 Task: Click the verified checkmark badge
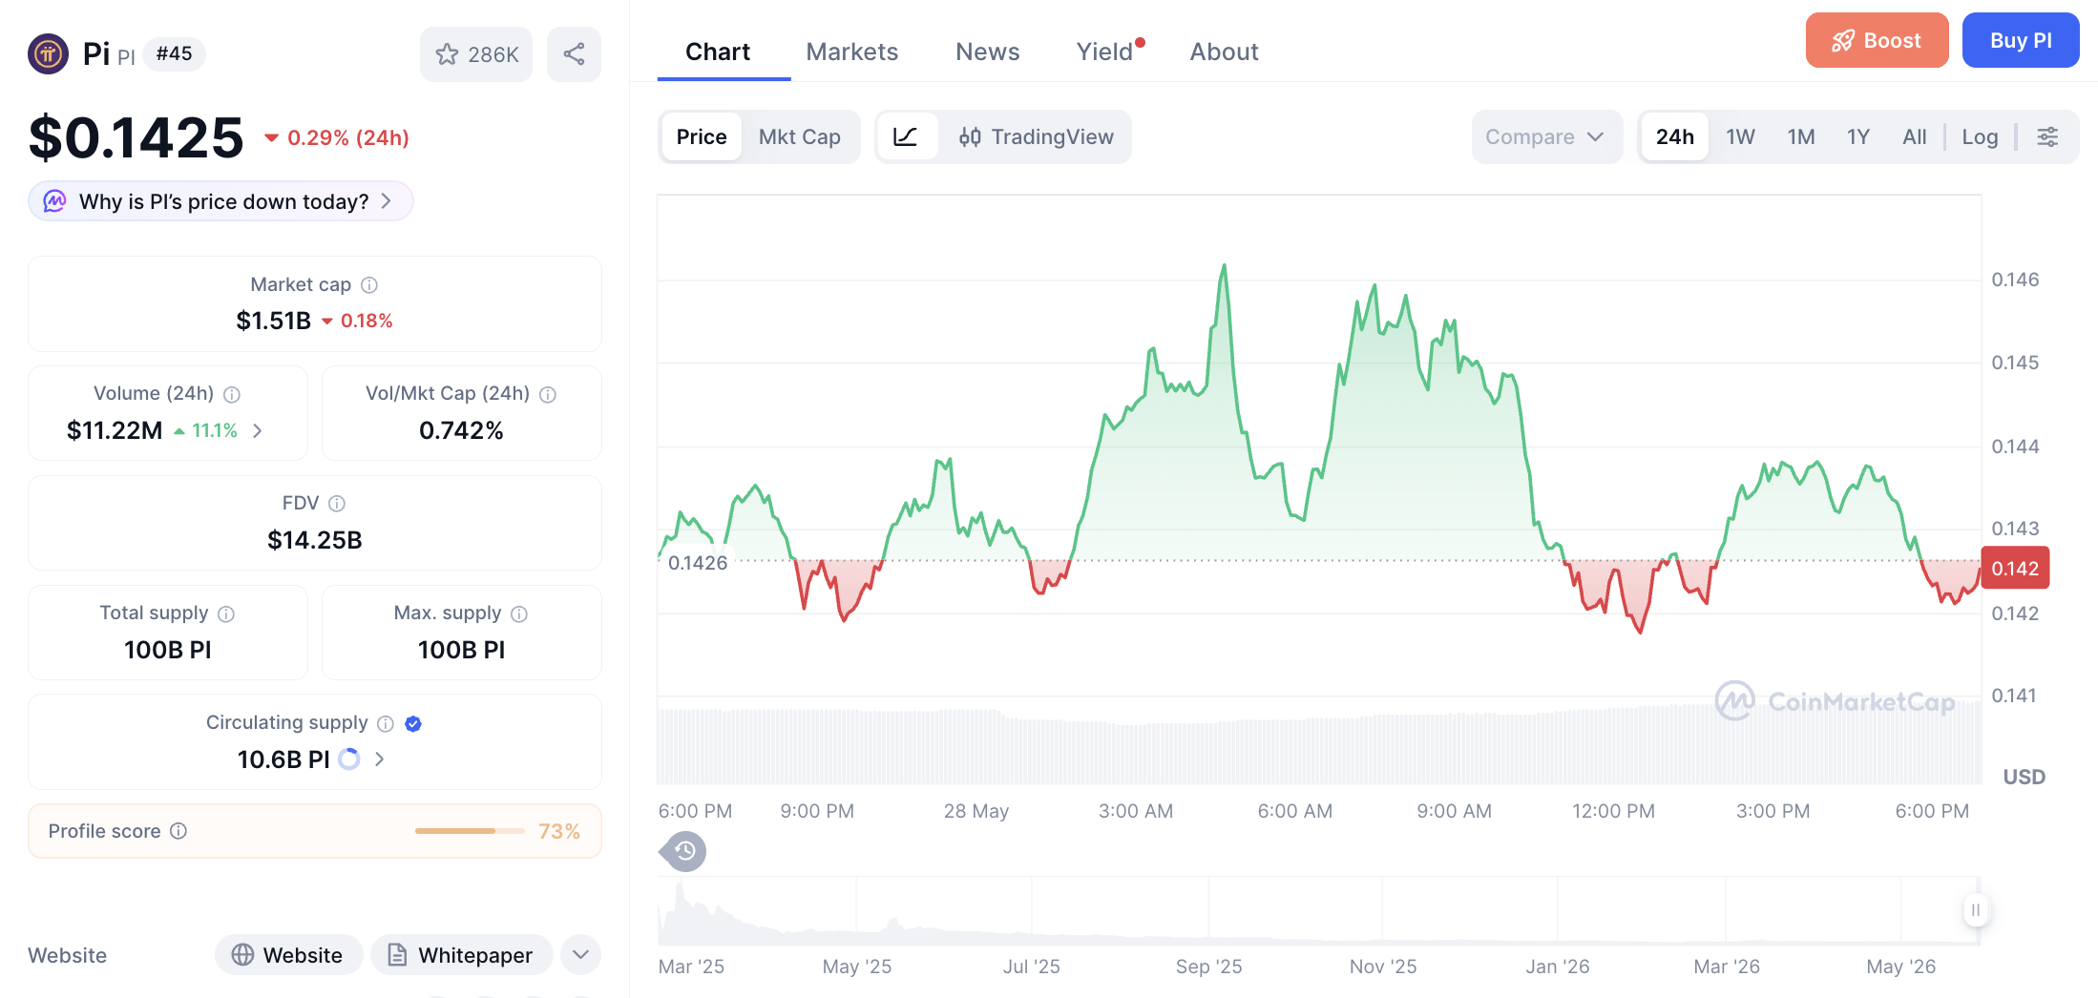(413, 723)
